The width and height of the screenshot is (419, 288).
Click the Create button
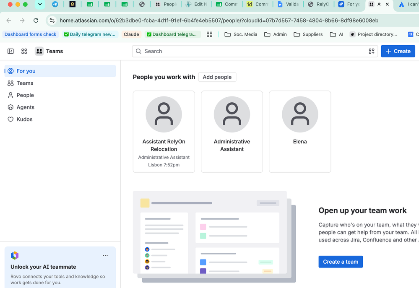point(398,51)
